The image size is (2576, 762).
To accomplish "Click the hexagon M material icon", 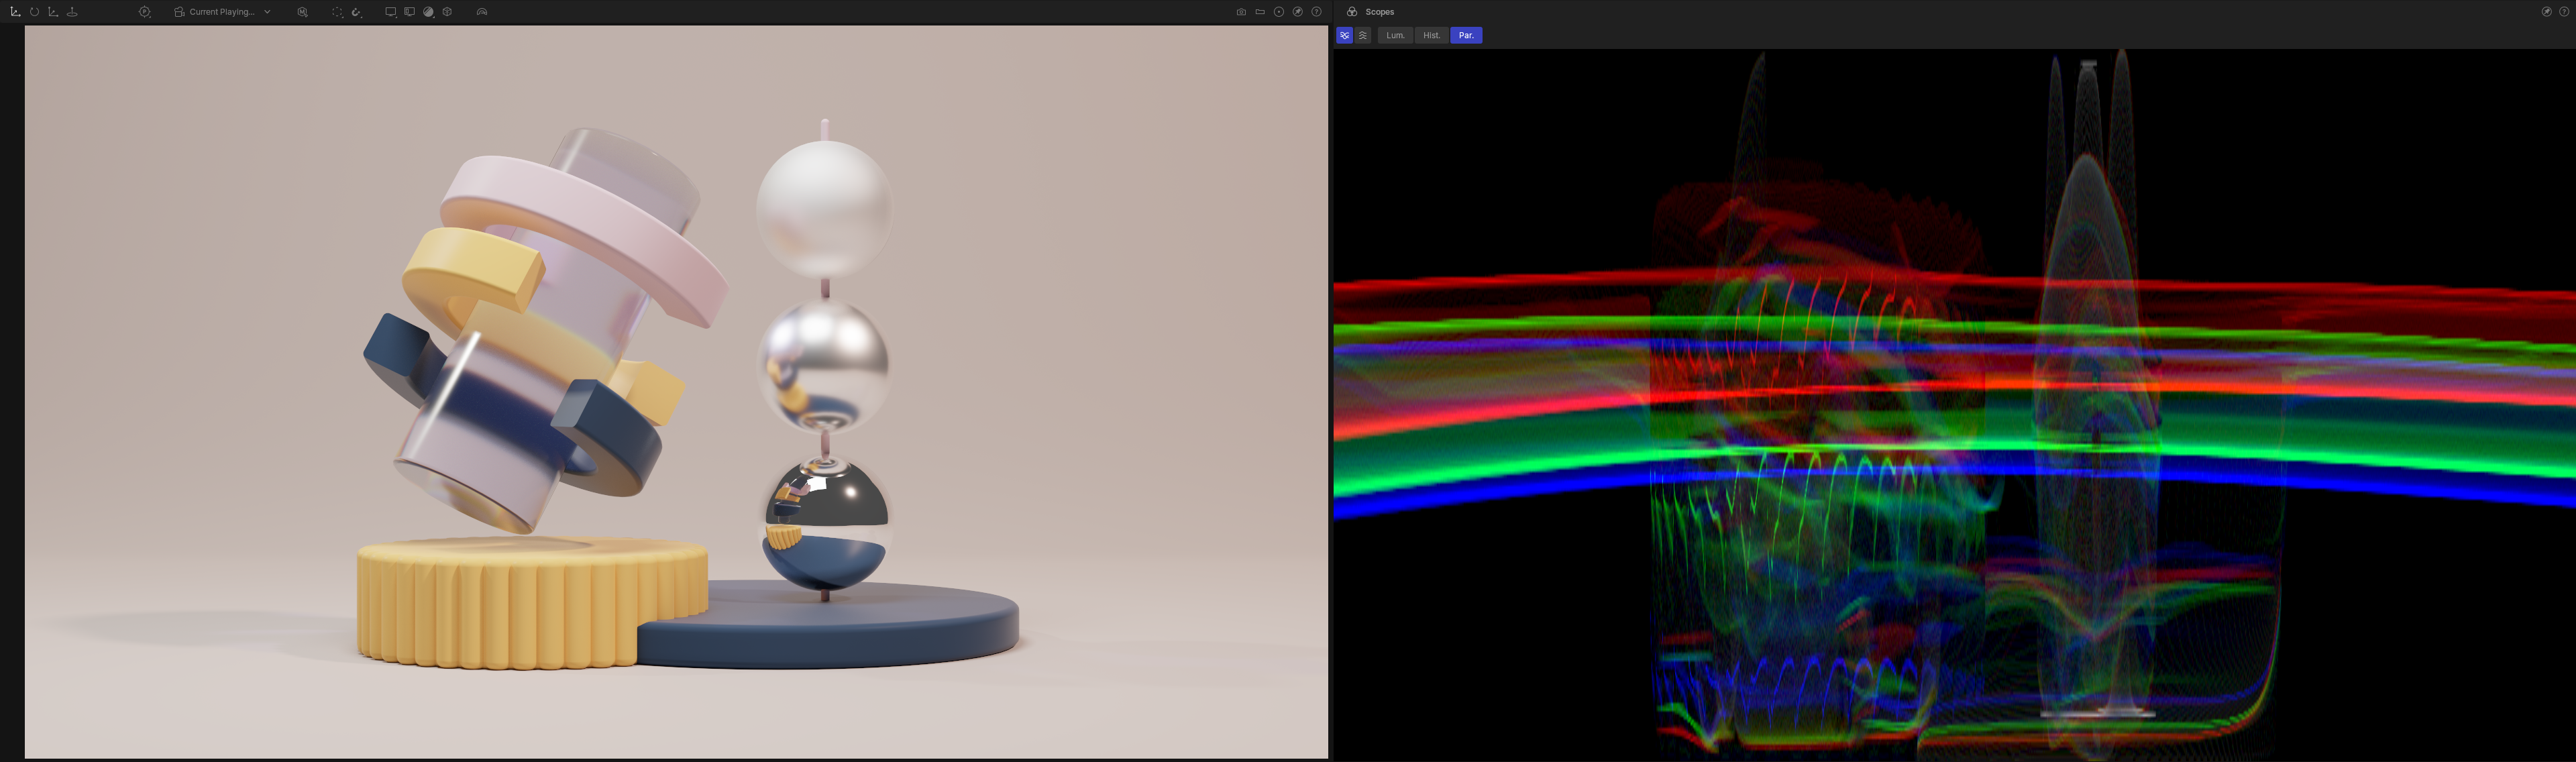I will tap(302, 12).
